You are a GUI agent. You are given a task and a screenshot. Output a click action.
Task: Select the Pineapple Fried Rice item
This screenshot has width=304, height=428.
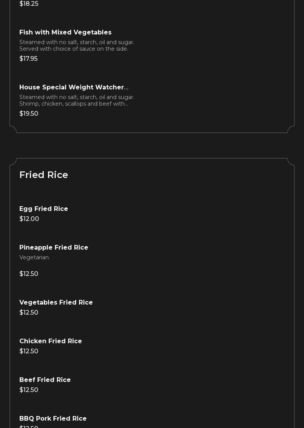(x=54, y=248)
